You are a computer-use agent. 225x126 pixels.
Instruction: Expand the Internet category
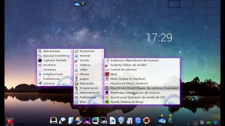(89, 56)
